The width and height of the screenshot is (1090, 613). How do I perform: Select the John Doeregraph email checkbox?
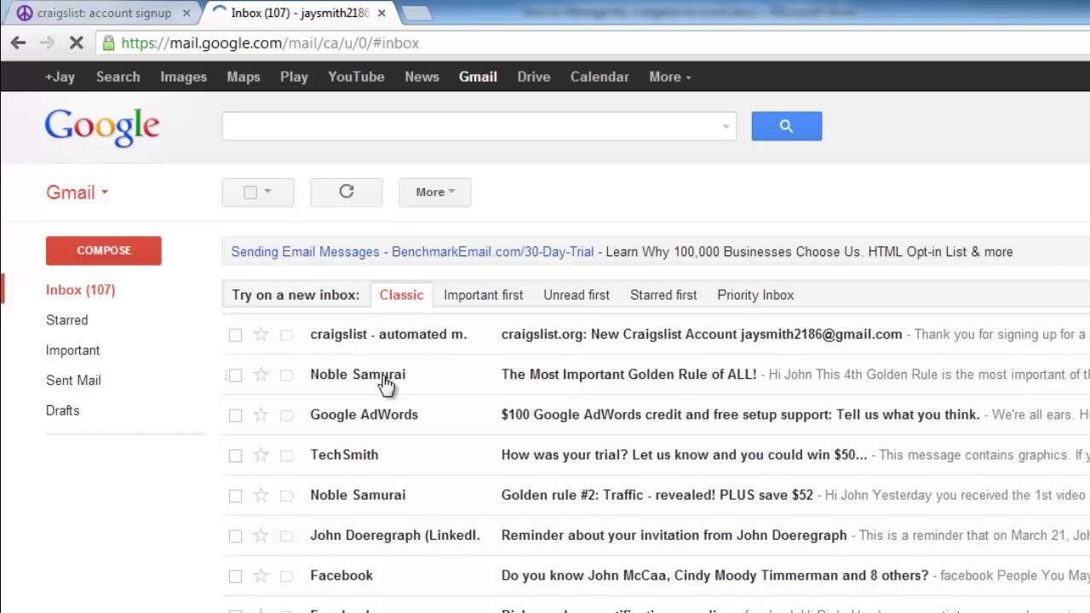235,536
